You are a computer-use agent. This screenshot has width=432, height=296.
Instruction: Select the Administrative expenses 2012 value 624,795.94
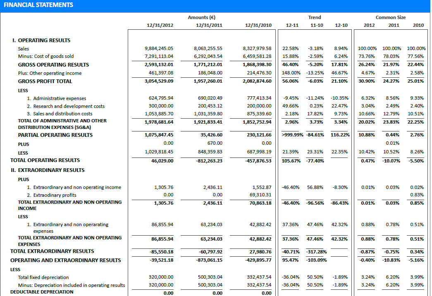point(161,98)
